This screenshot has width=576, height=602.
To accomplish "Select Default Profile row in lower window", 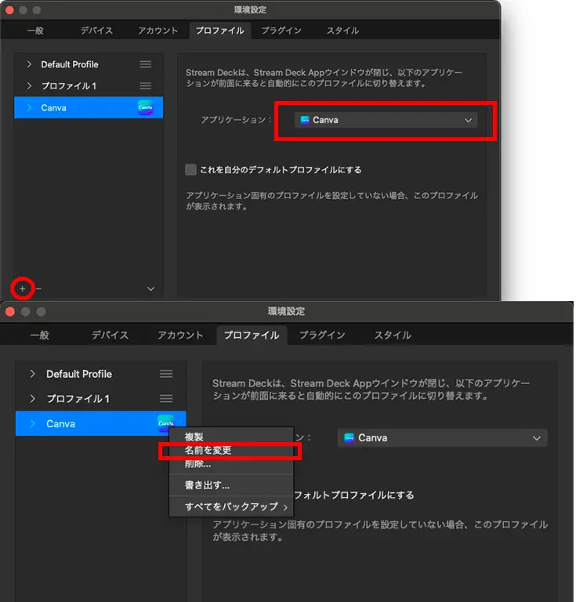I will coord(101,374).
